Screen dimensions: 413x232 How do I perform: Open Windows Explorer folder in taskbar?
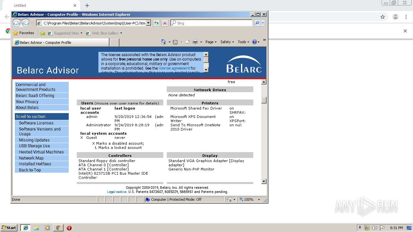36,228
